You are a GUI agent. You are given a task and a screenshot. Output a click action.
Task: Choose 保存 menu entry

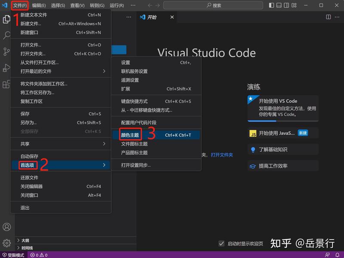(61, 114)
